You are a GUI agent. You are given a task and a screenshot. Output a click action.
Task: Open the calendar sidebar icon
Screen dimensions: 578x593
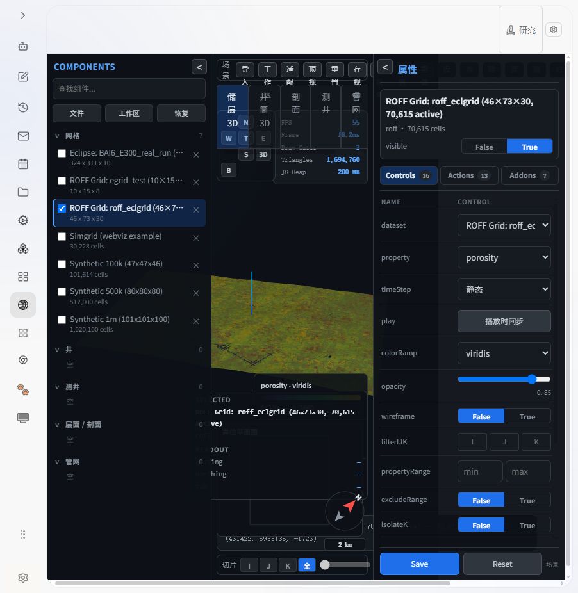(23, 164)
